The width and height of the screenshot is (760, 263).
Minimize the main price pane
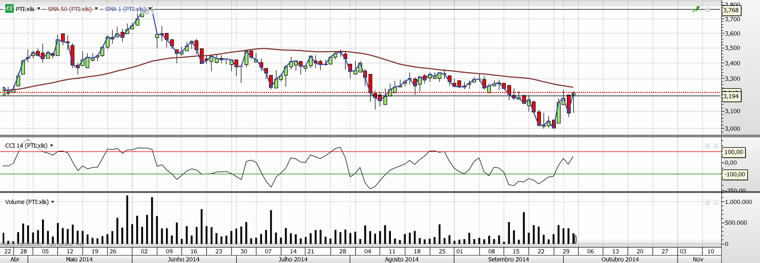pos(707,10)
